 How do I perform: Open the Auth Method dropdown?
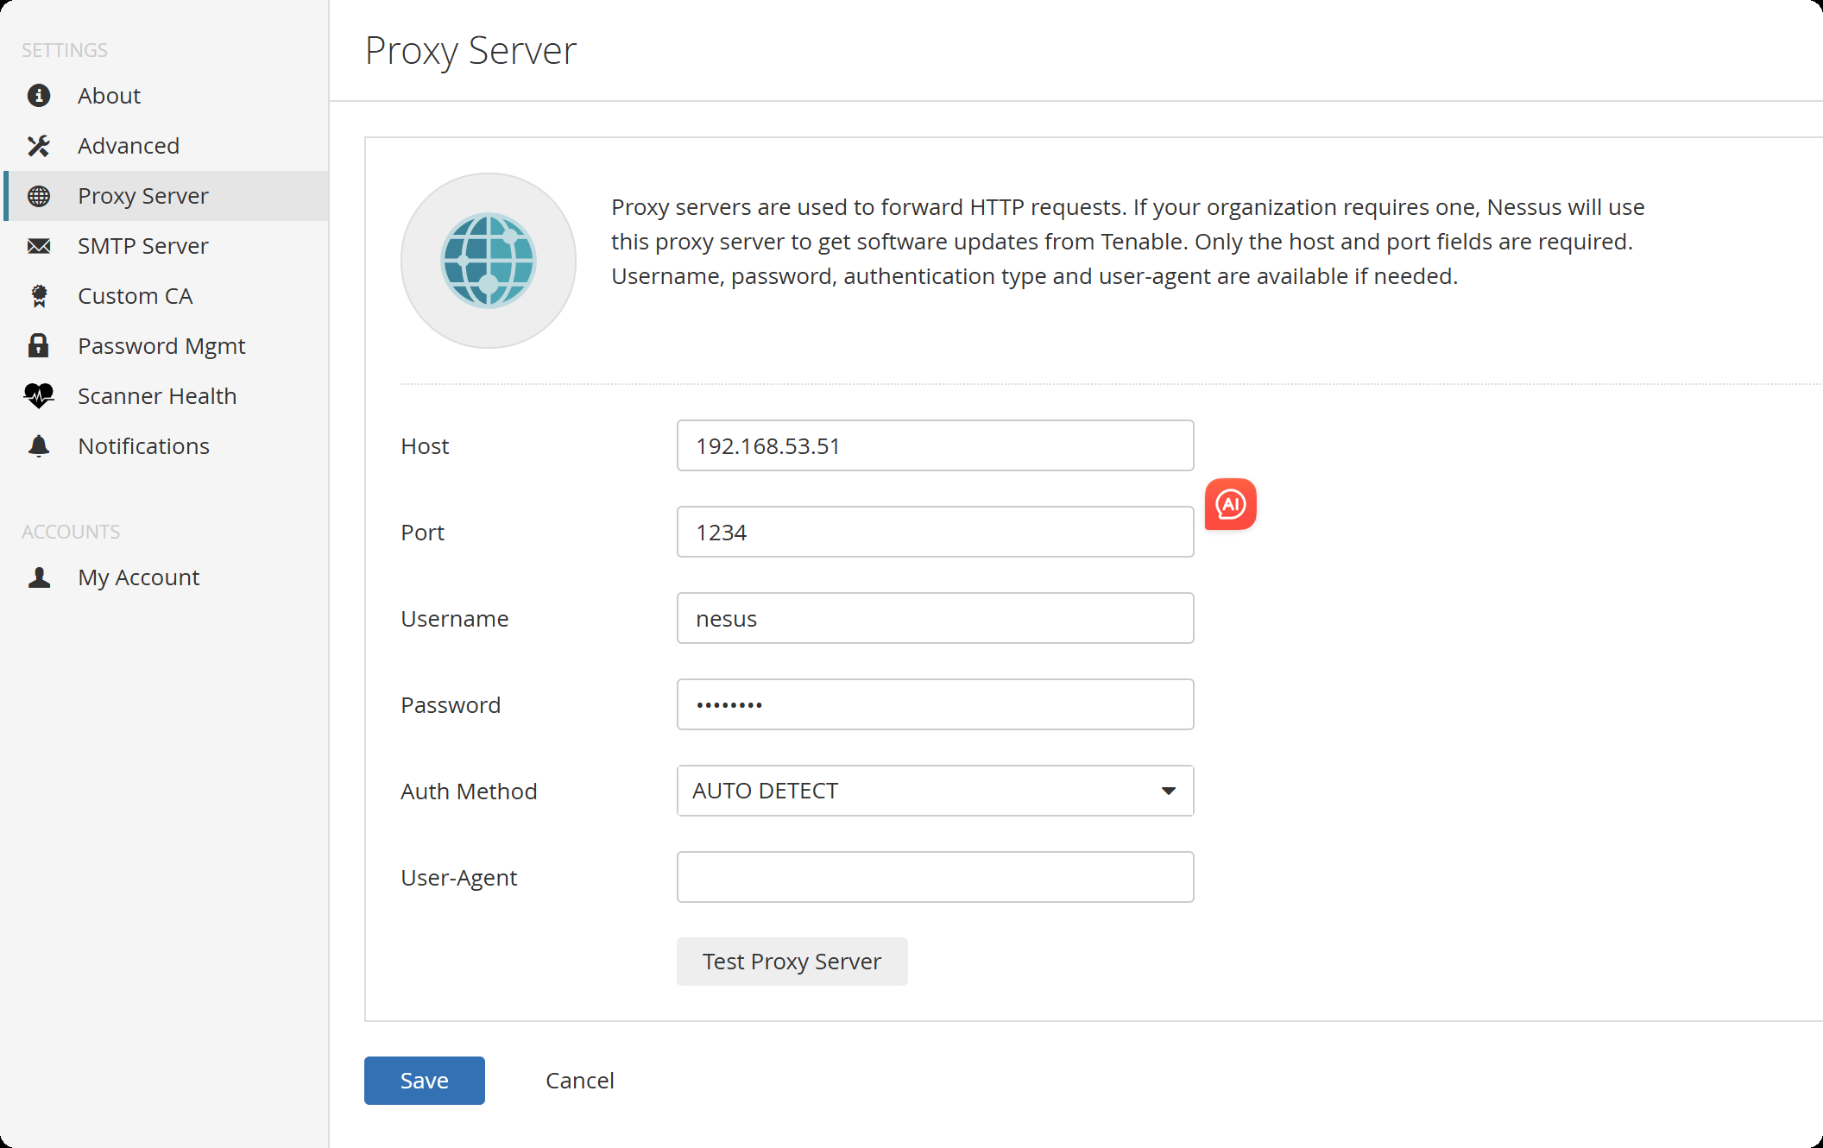point(935,790)
